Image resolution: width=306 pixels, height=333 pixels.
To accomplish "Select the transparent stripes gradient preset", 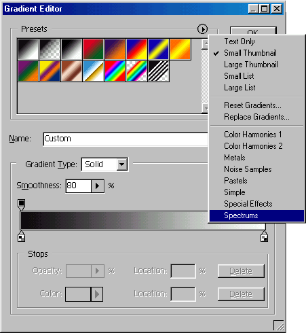I will (x=158, y=71).
